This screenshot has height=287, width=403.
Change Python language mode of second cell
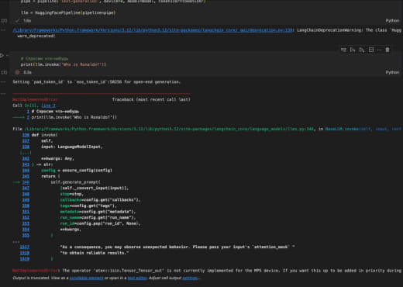pos(392,72)
